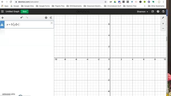
Task: Open the Chromebook Stuff bookmark folder
Action: pos(112,6)
